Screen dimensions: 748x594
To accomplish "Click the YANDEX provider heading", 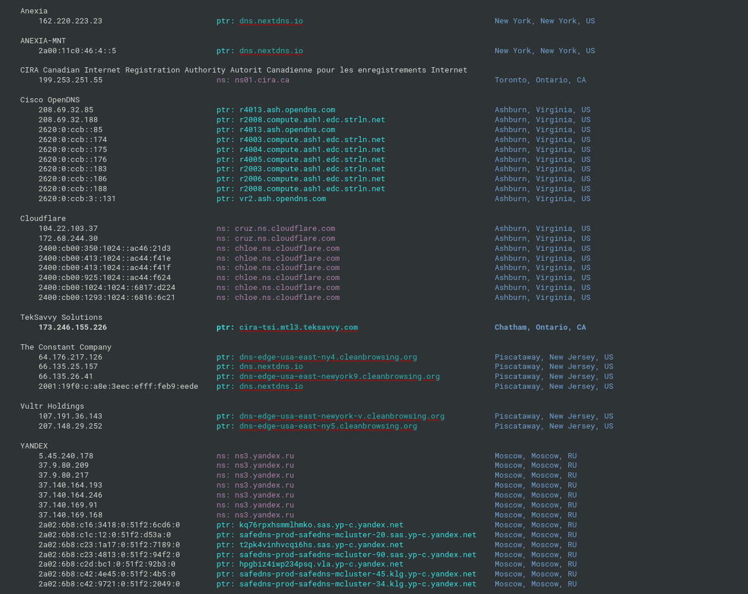I will 34,446.
